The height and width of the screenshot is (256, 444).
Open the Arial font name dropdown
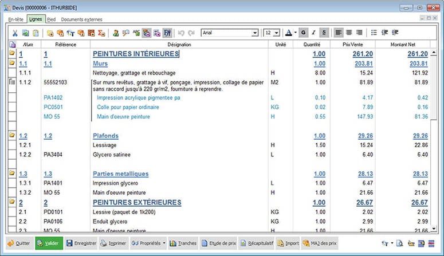(255, 33)
